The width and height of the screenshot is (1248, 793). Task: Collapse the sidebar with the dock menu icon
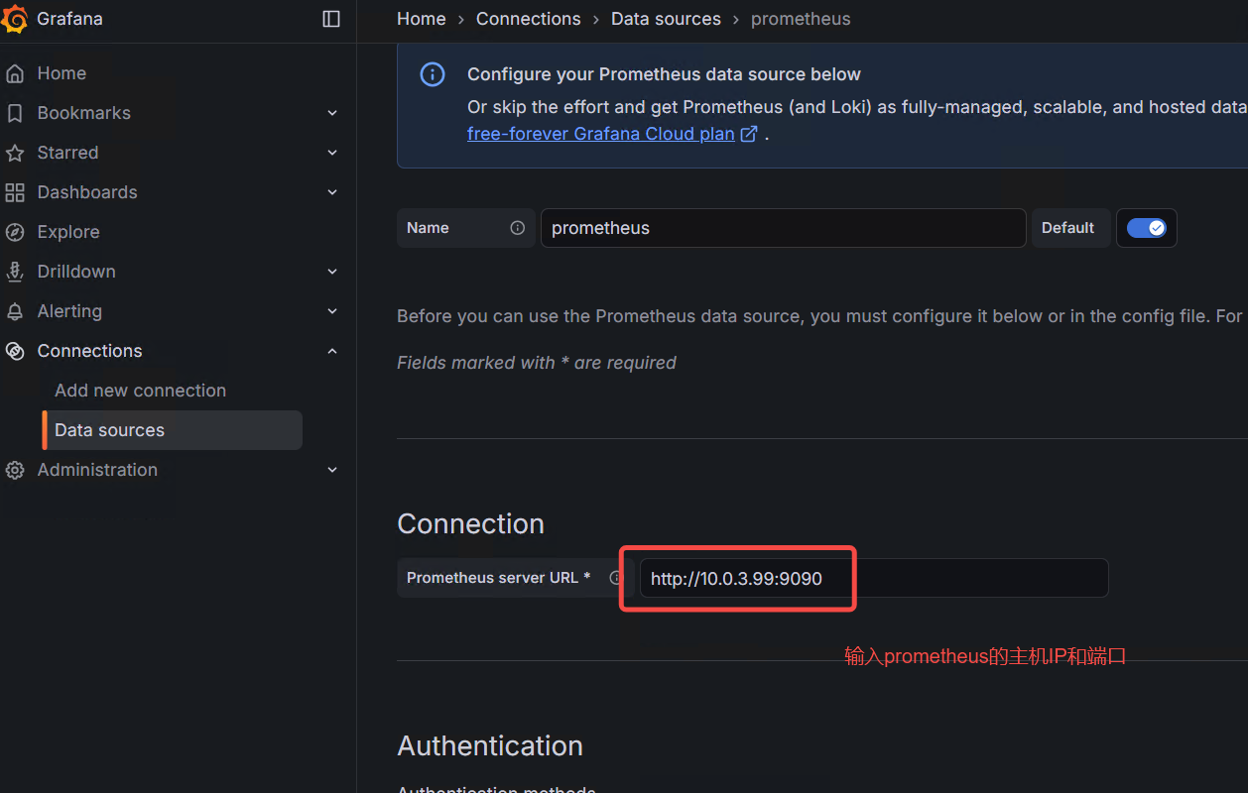(x=331, y=19)
